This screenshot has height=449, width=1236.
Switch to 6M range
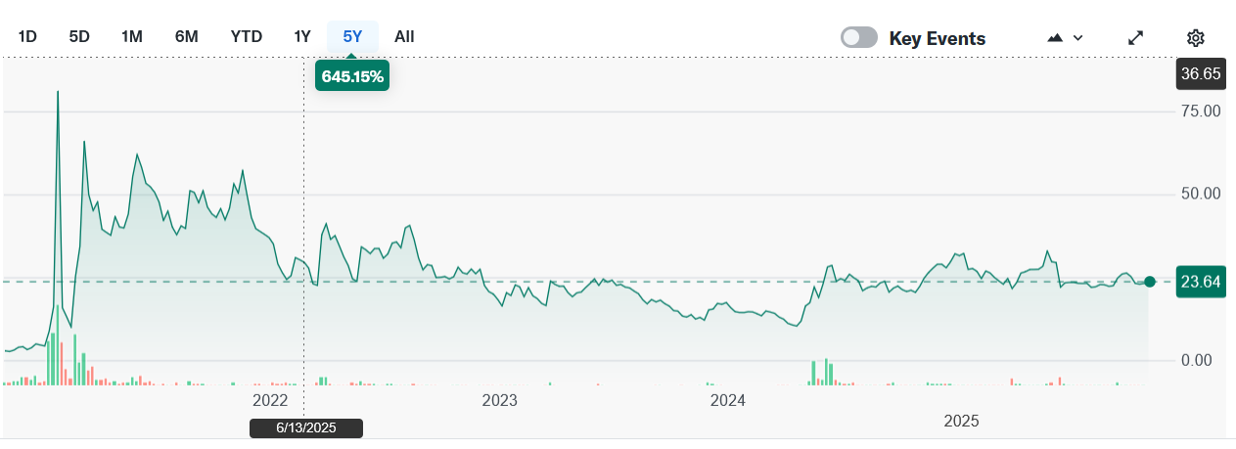(x=186, y=36)
